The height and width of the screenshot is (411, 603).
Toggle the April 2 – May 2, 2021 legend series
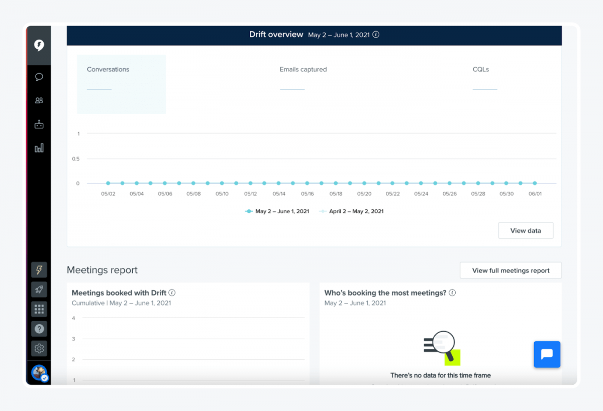tap(351, 211)
